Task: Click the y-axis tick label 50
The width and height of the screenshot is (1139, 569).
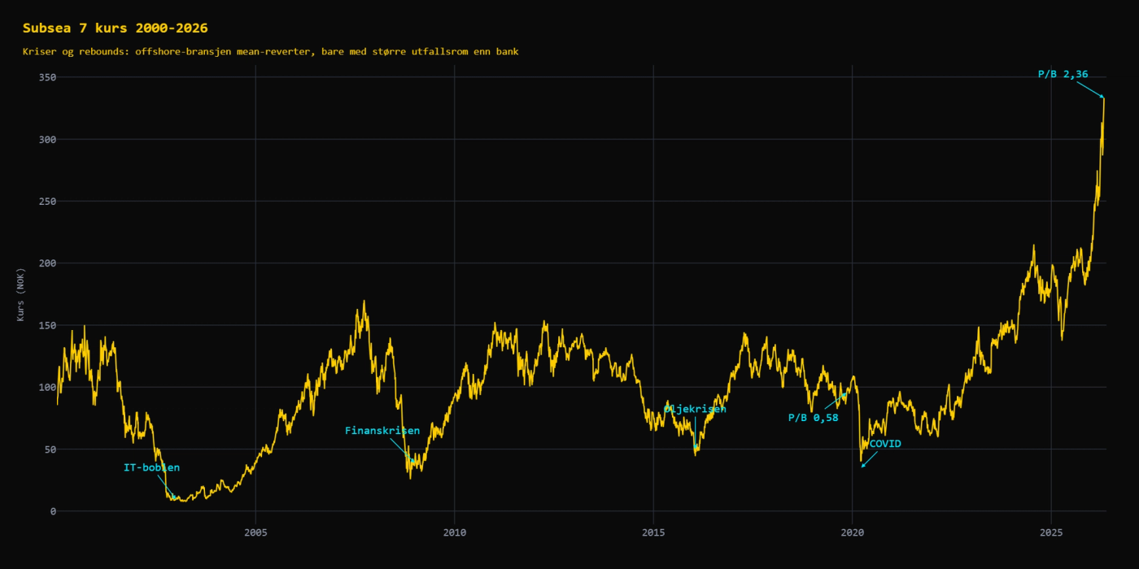Action: coord(50,450)
